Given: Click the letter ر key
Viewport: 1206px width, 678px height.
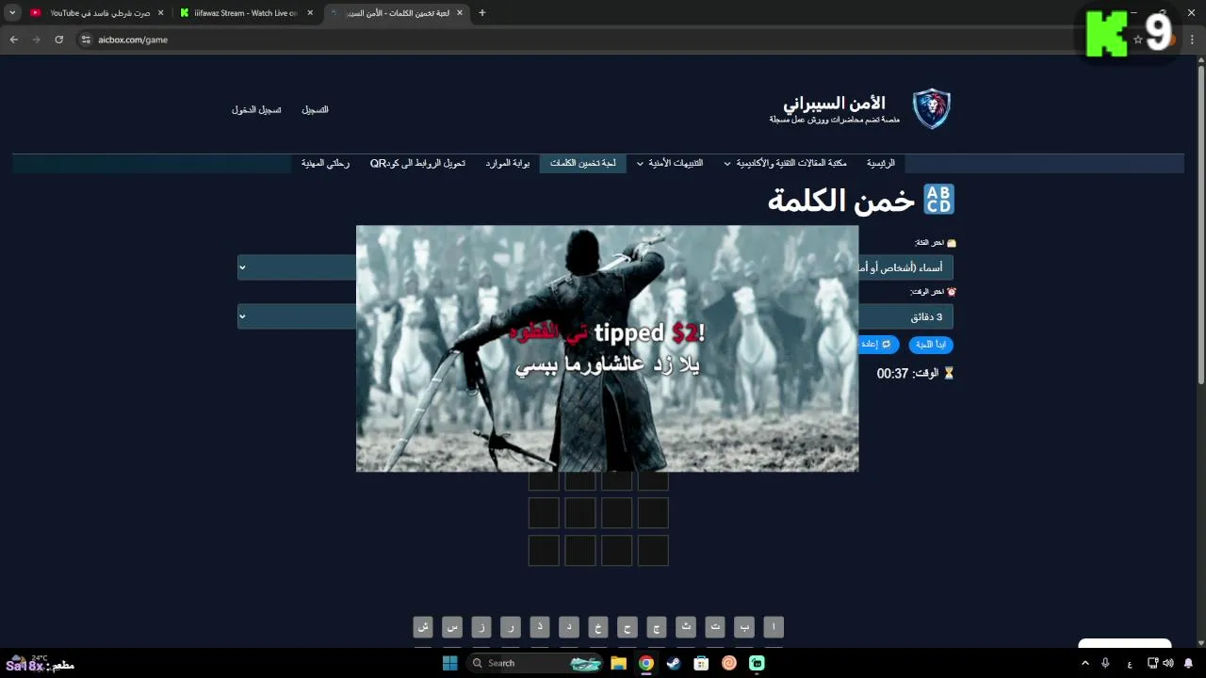Looking at the screenshot, I should pyautogui.click(x=511, y=627).
